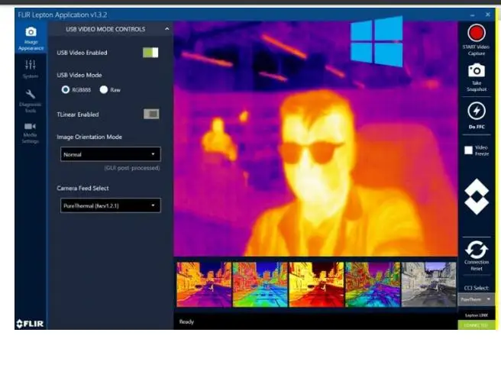Open the Image Orientation Mode dropdown

pos(111,154)
